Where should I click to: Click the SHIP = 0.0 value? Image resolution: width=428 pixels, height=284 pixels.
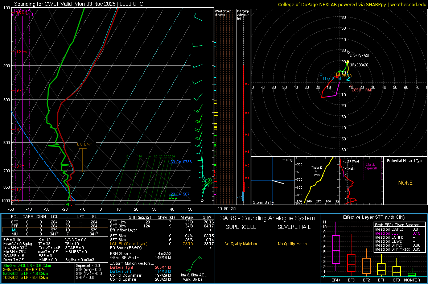click(85, 277)
